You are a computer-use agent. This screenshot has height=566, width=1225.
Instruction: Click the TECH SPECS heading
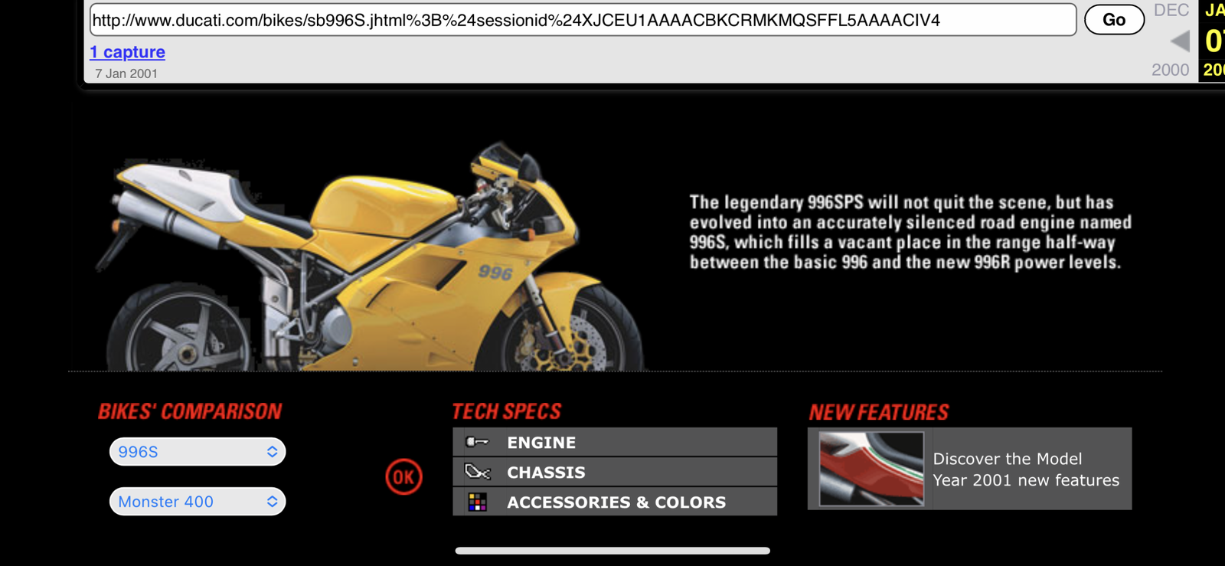tap(506, 411)
